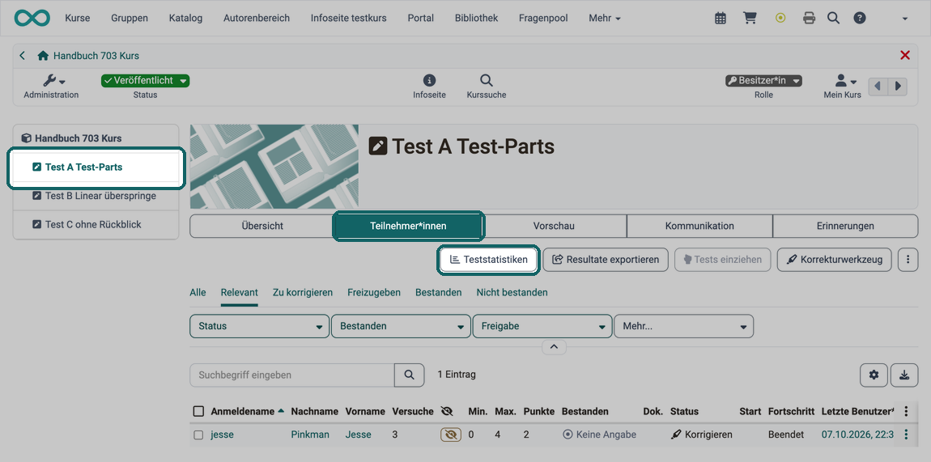The width and height of the screenshot is (931, 462).
Task: Open Katalog in top navigation
Action: 185,19
